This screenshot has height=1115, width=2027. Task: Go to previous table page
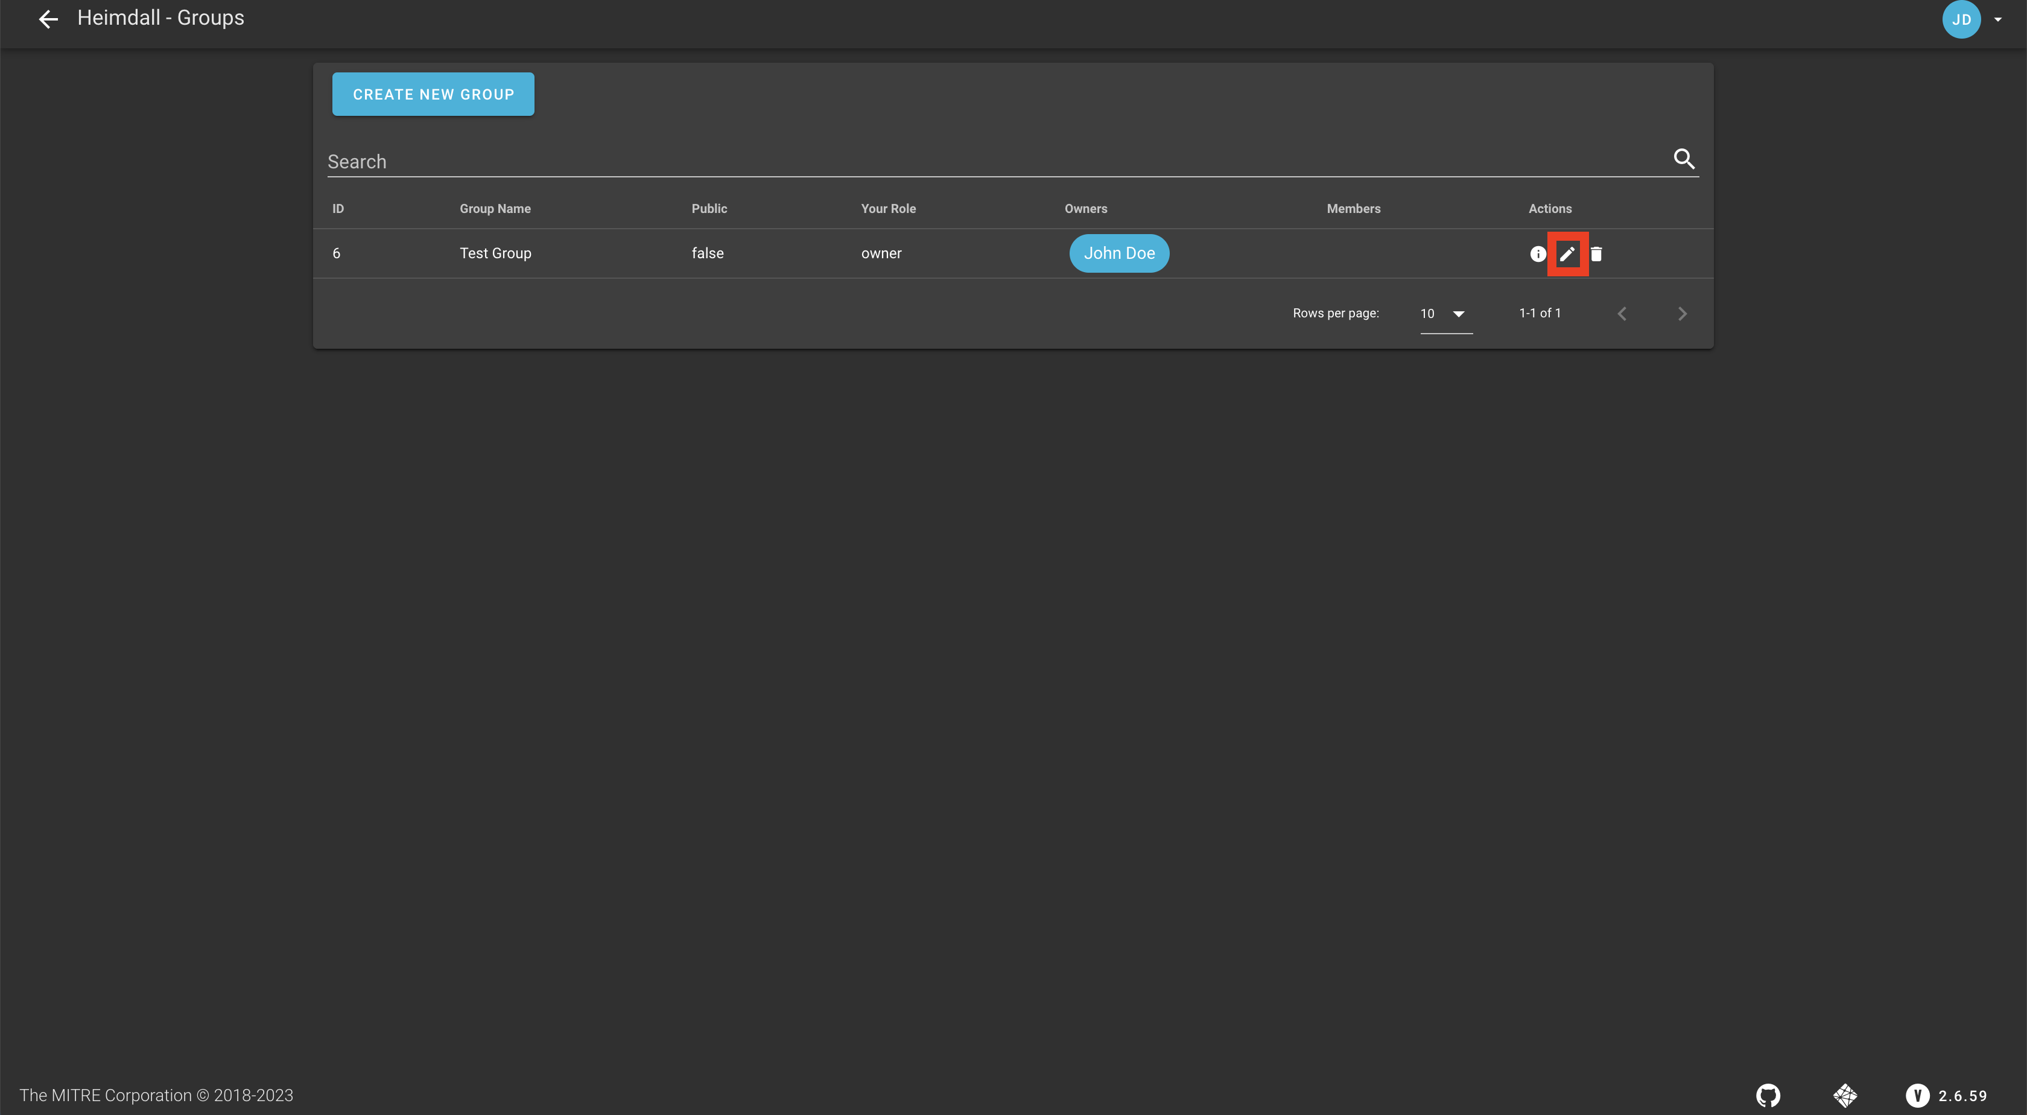click(1622, 313)
